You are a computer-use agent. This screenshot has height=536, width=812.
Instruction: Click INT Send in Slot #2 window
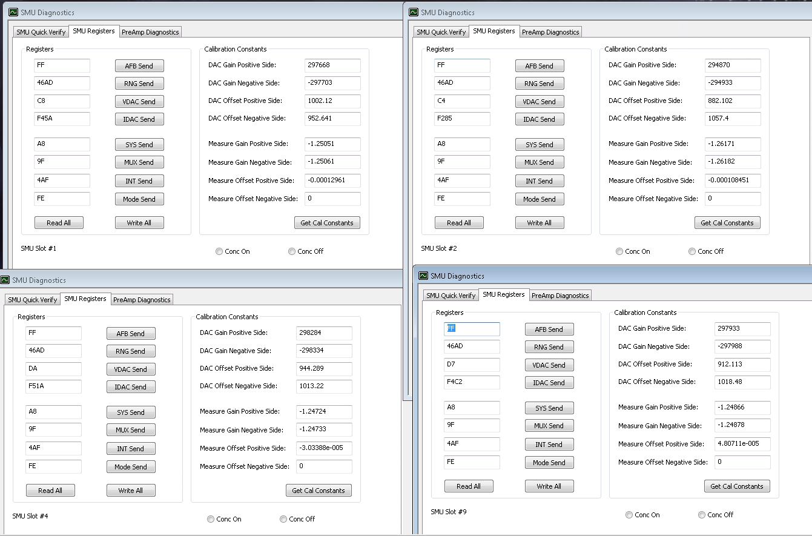coord(540,181)
